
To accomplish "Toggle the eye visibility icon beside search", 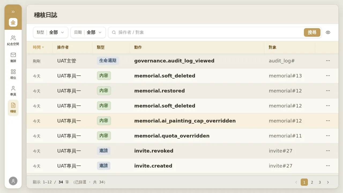I will [x=328, y=32].
